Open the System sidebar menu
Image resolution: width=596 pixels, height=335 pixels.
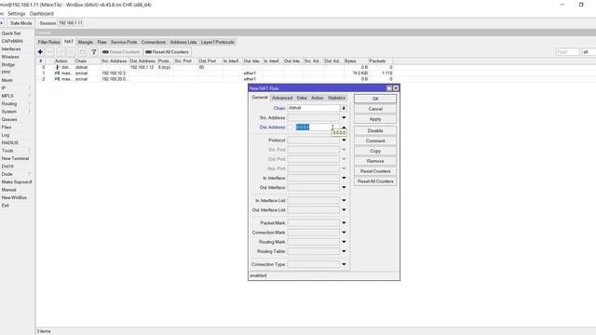coord(8,112)
